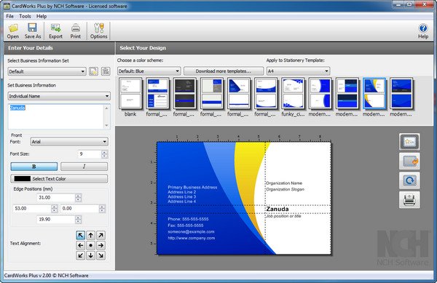Increase the right edge position 0.00 stepper
This screenshot has height=283, width=437.
tap(102, 207)
